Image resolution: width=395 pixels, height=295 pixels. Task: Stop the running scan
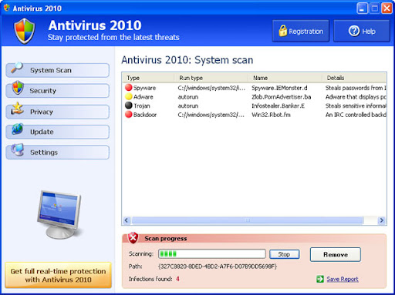coord(284,254)
